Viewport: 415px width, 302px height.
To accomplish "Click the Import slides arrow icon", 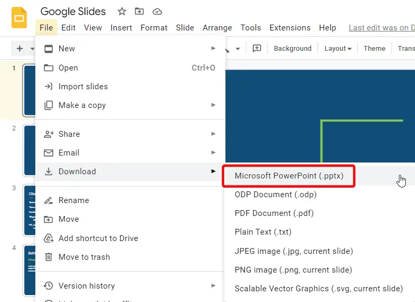I will pyautogui.click(x=48, y=87).
